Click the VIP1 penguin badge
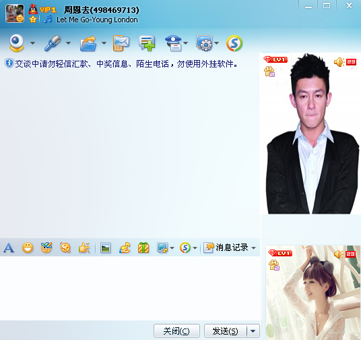Viewport: 361px width, 340px height. point(42,9)
